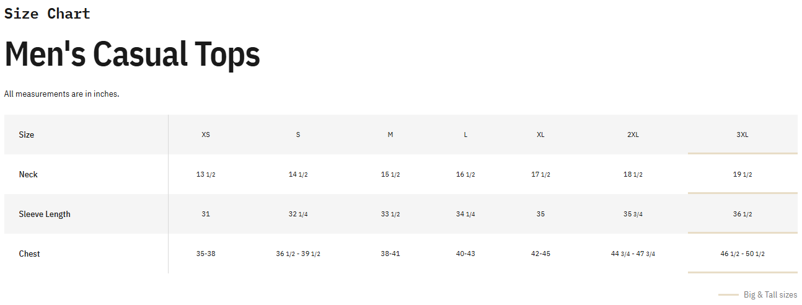Click the Size Chart heading
Image resolution: width=802 pixels, height=305 pixels.
[x=47, y=14]
